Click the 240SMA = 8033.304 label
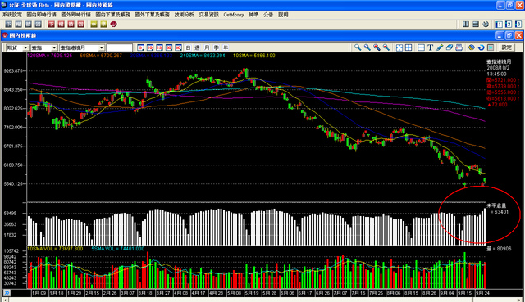 [203, 56]
